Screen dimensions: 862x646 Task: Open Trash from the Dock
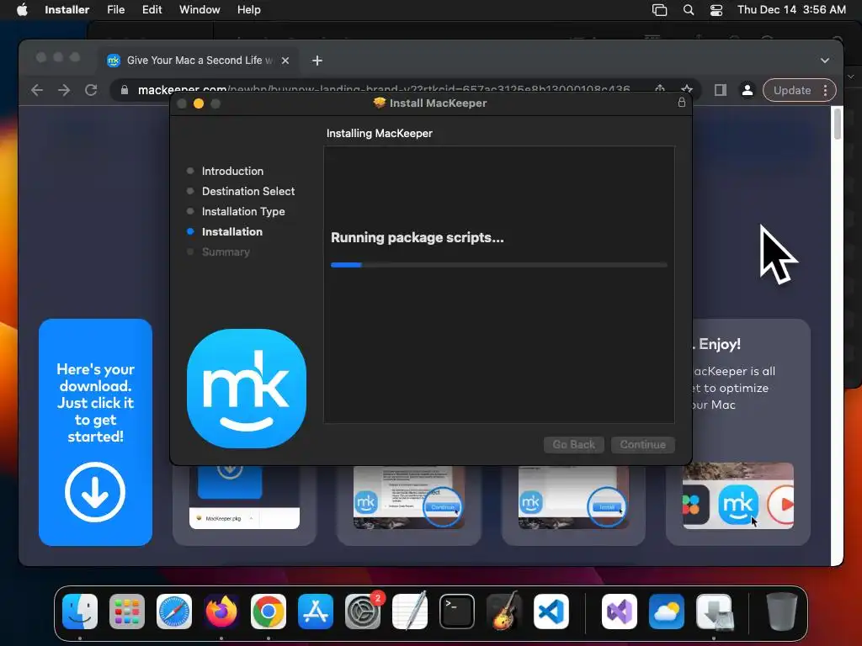click(x=782, y=612)
